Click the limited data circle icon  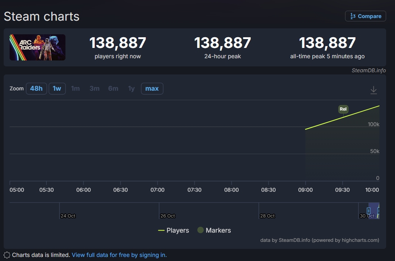pos(7,255)
